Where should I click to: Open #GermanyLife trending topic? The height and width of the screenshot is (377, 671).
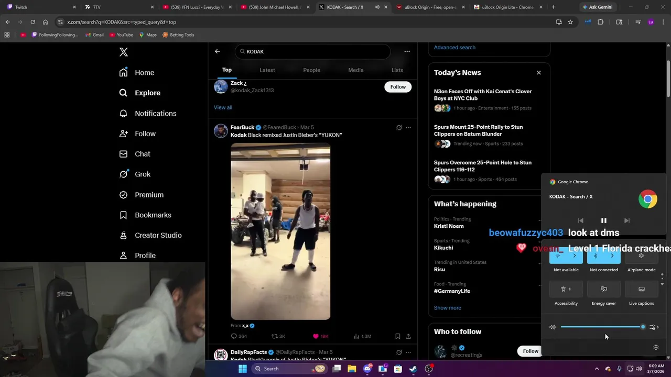[452, 291]
